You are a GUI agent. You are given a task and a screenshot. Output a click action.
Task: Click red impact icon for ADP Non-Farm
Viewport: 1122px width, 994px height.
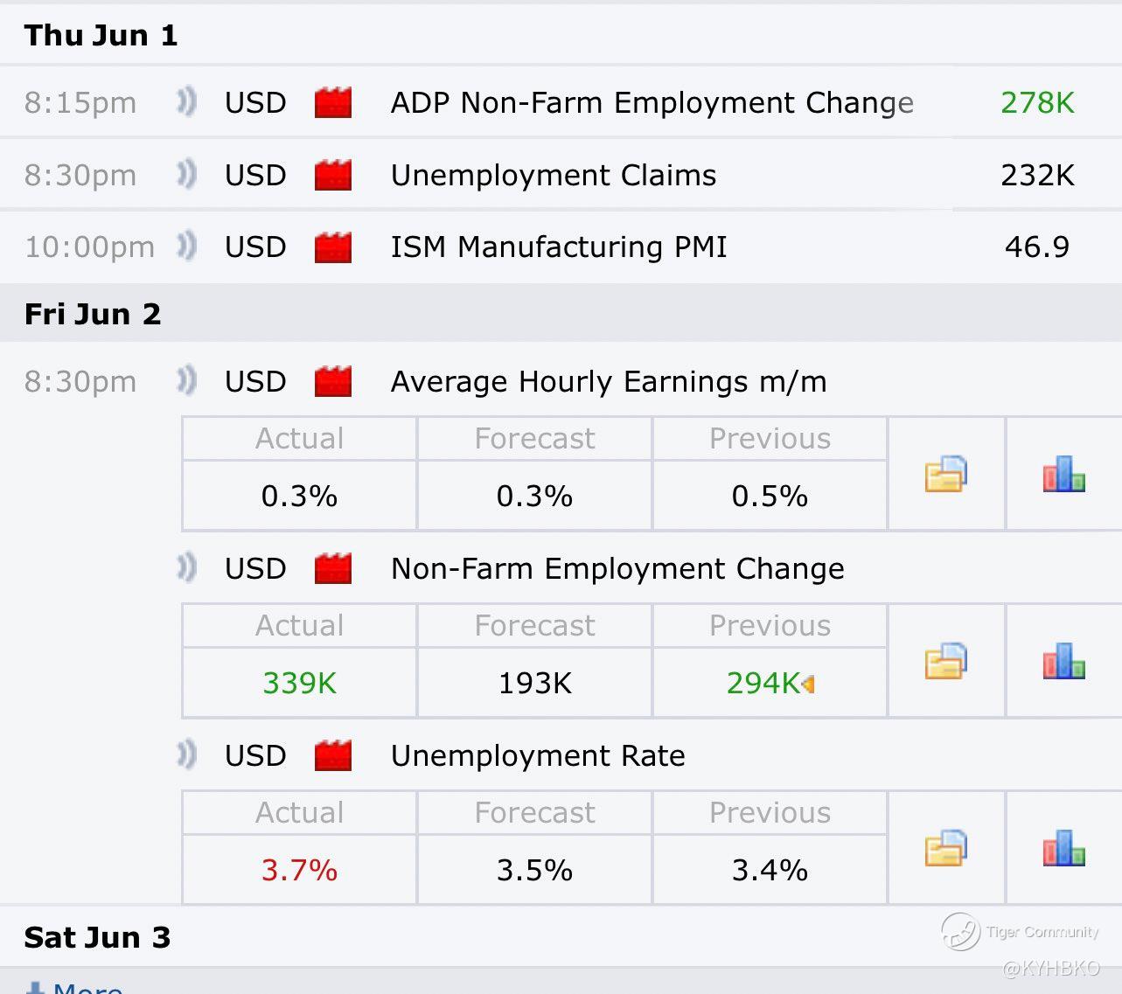tap(333, 102)
